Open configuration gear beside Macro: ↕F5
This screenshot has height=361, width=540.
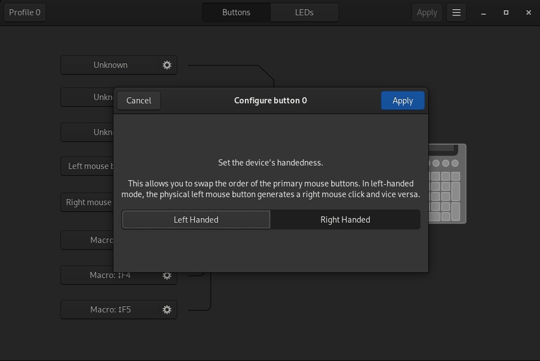[x=166, y=309]
